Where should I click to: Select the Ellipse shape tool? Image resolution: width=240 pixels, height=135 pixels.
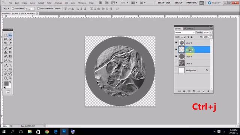10,69
